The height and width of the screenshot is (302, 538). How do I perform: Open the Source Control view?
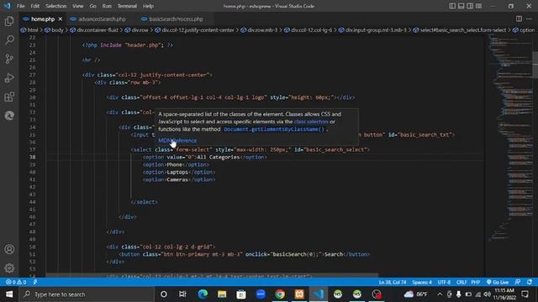[9, 59]
